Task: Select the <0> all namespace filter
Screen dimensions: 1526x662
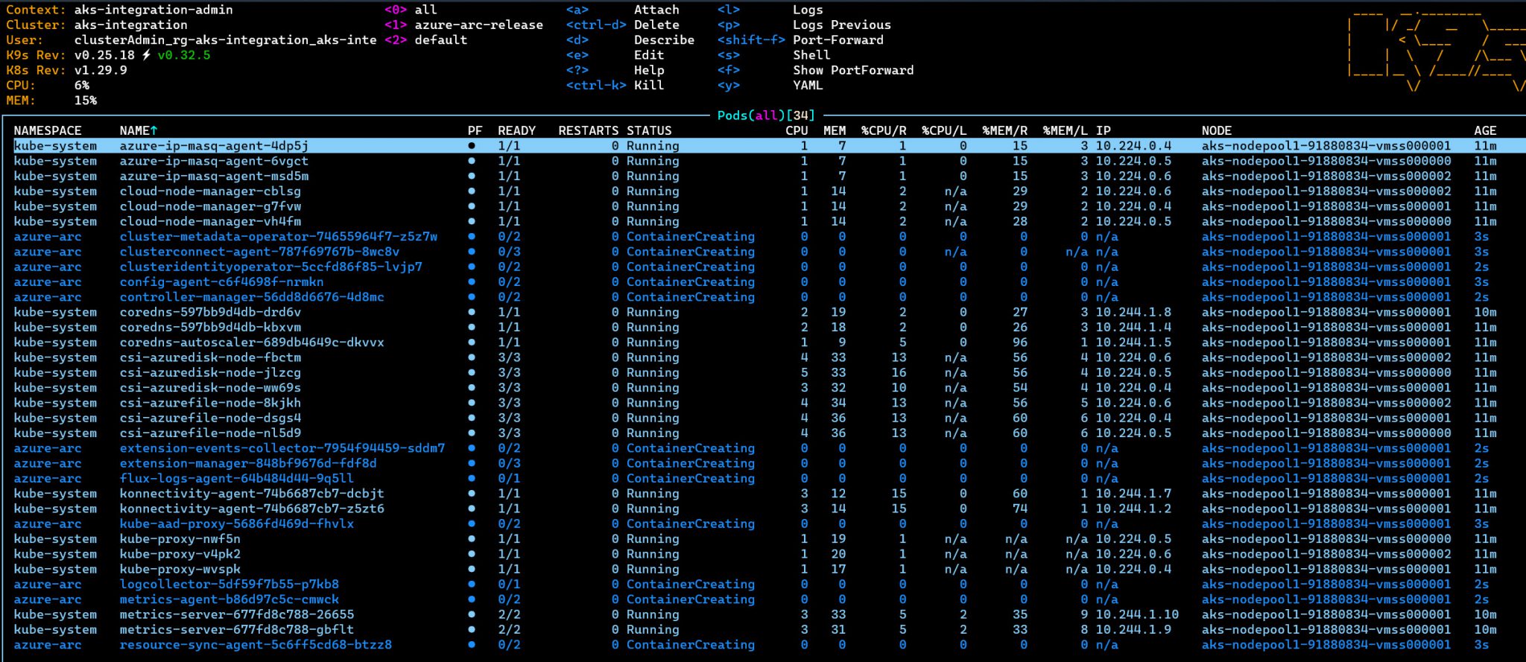Action: pyautogui.click(x=425, y=10)
